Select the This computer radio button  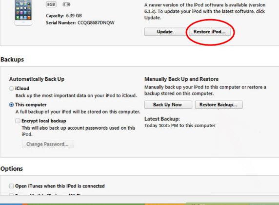click(x=11, y=105)
